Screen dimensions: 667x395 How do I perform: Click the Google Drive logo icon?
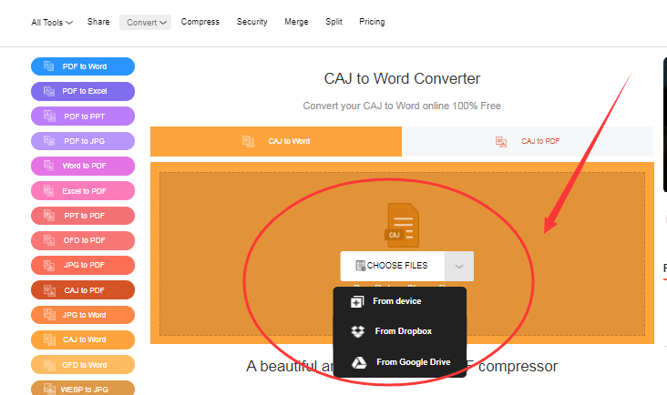tap(359, 362)
